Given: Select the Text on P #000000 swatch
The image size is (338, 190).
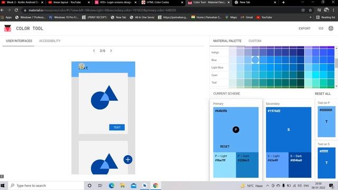Looking at the screenshot, I should click(326, 121).
